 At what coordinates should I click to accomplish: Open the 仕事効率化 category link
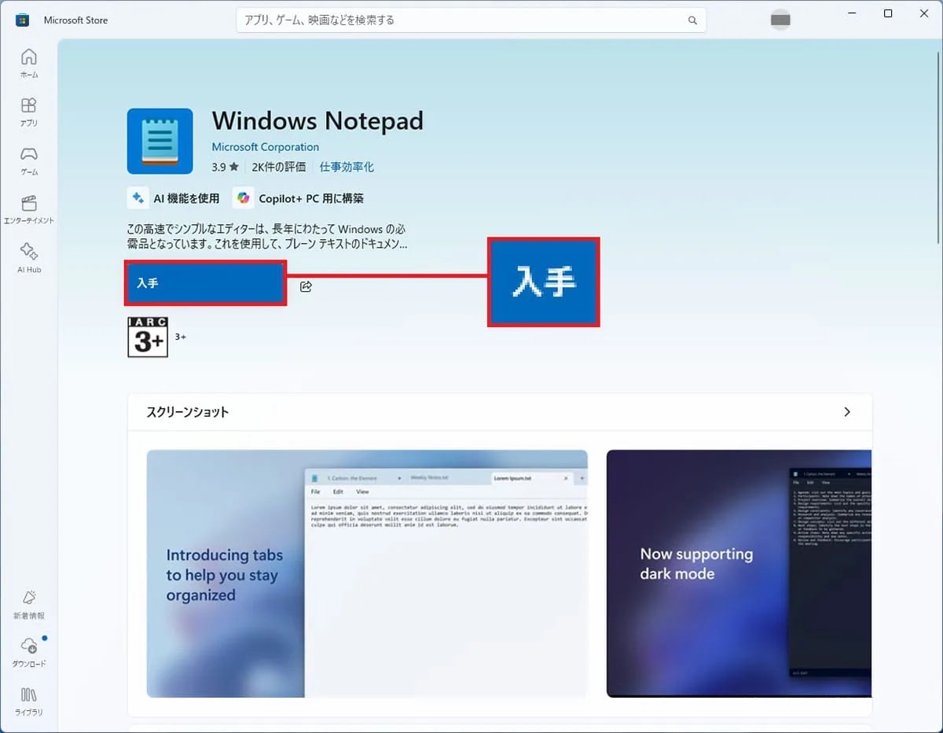347,168
